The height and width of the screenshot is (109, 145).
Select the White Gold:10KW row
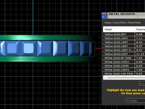(x=124, y=66)
